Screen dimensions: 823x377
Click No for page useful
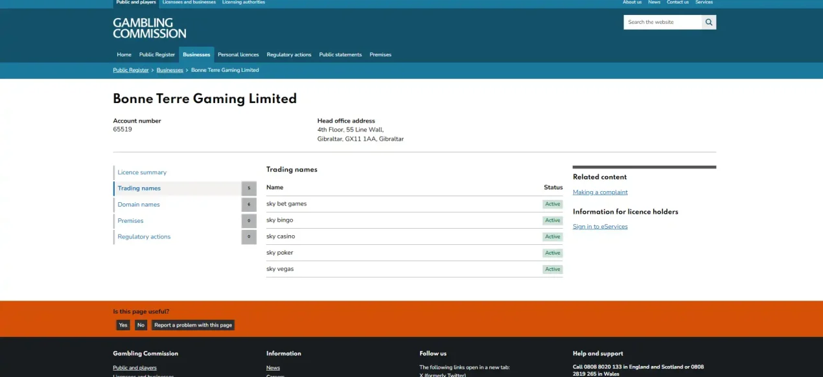click(x=141, y=325)
